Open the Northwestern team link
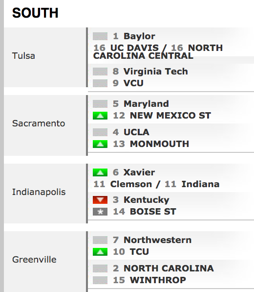 [157, 240]
